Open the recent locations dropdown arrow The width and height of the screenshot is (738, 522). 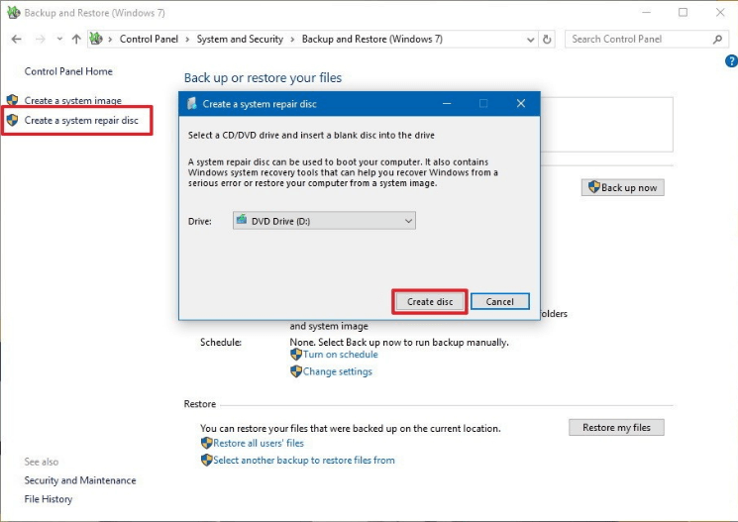pos(59,40)
